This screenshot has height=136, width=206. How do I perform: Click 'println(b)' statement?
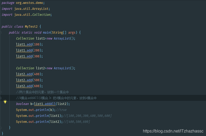click(45, 110)
